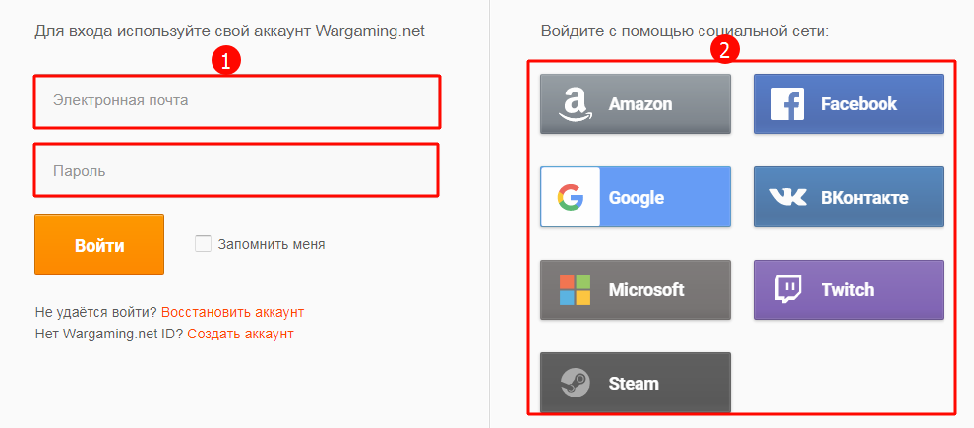Click the Steam logo icon

(x=574, y=383)
